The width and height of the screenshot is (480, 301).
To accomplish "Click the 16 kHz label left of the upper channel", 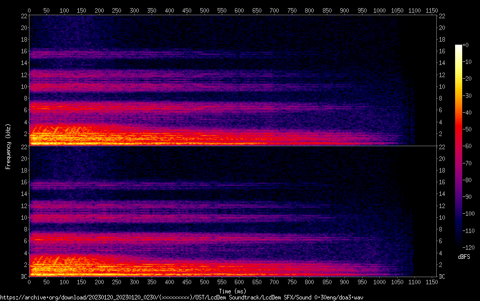I will click(x=23, y=51).
